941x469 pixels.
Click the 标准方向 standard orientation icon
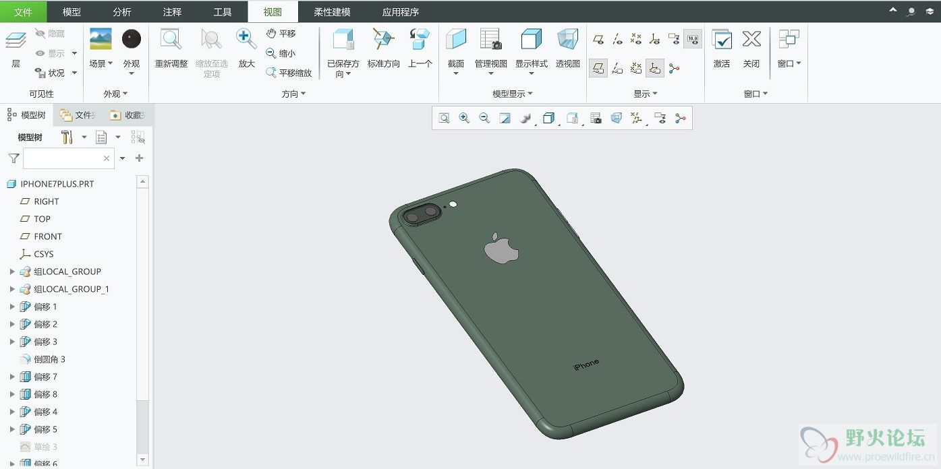(383, 39)
